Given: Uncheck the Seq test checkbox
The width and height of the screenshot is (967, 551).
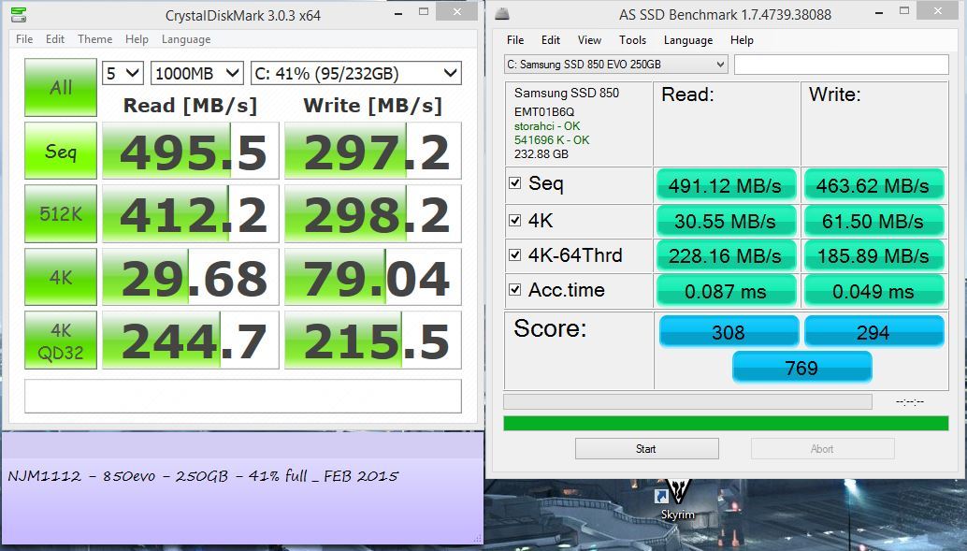Looking at the screenshot, I should click(515, 183).
